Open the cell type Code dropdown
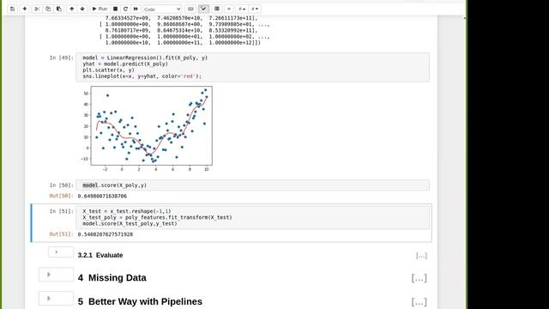This screenshot has height=309, width=549. (x=162, y=9)
